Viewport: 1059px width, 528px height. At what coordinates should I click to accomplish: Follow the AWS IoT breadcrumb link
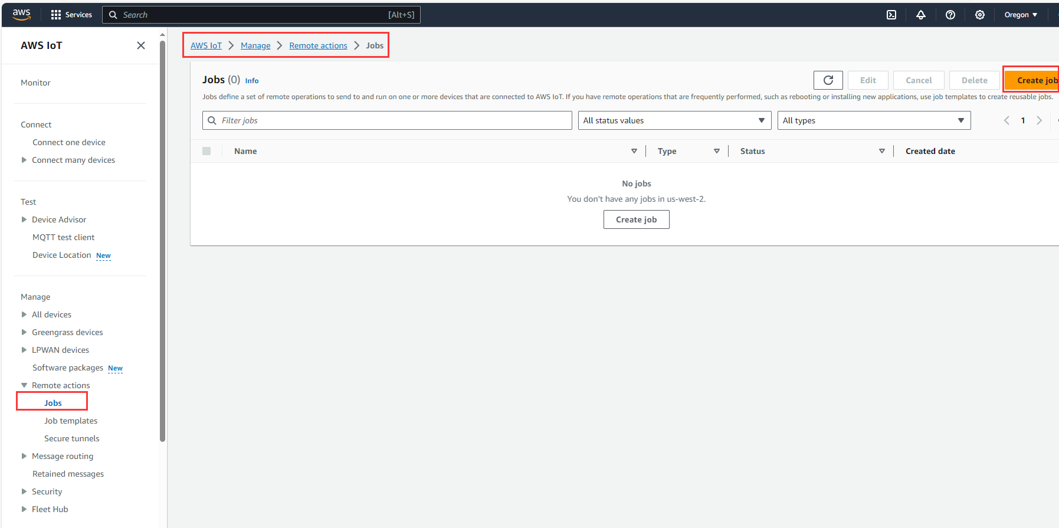click(x=206, y=45)
